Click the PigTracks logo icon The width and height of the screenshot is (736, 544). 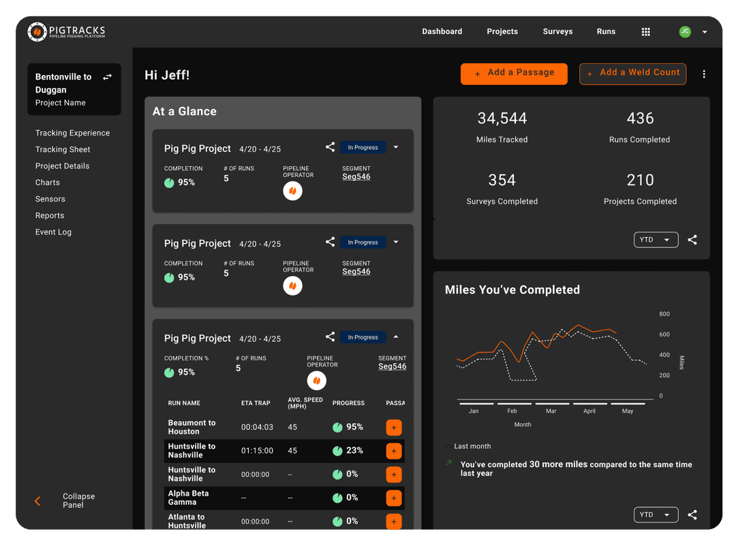click(x=37, y=31)
